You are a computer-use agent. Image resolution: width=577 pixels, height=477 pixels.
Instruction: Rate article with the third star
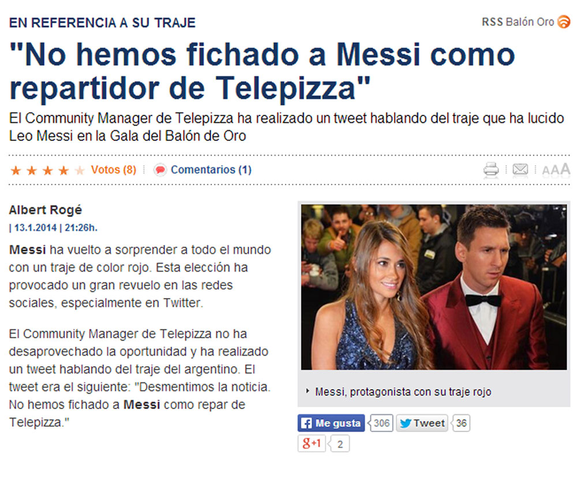(47, 170)
